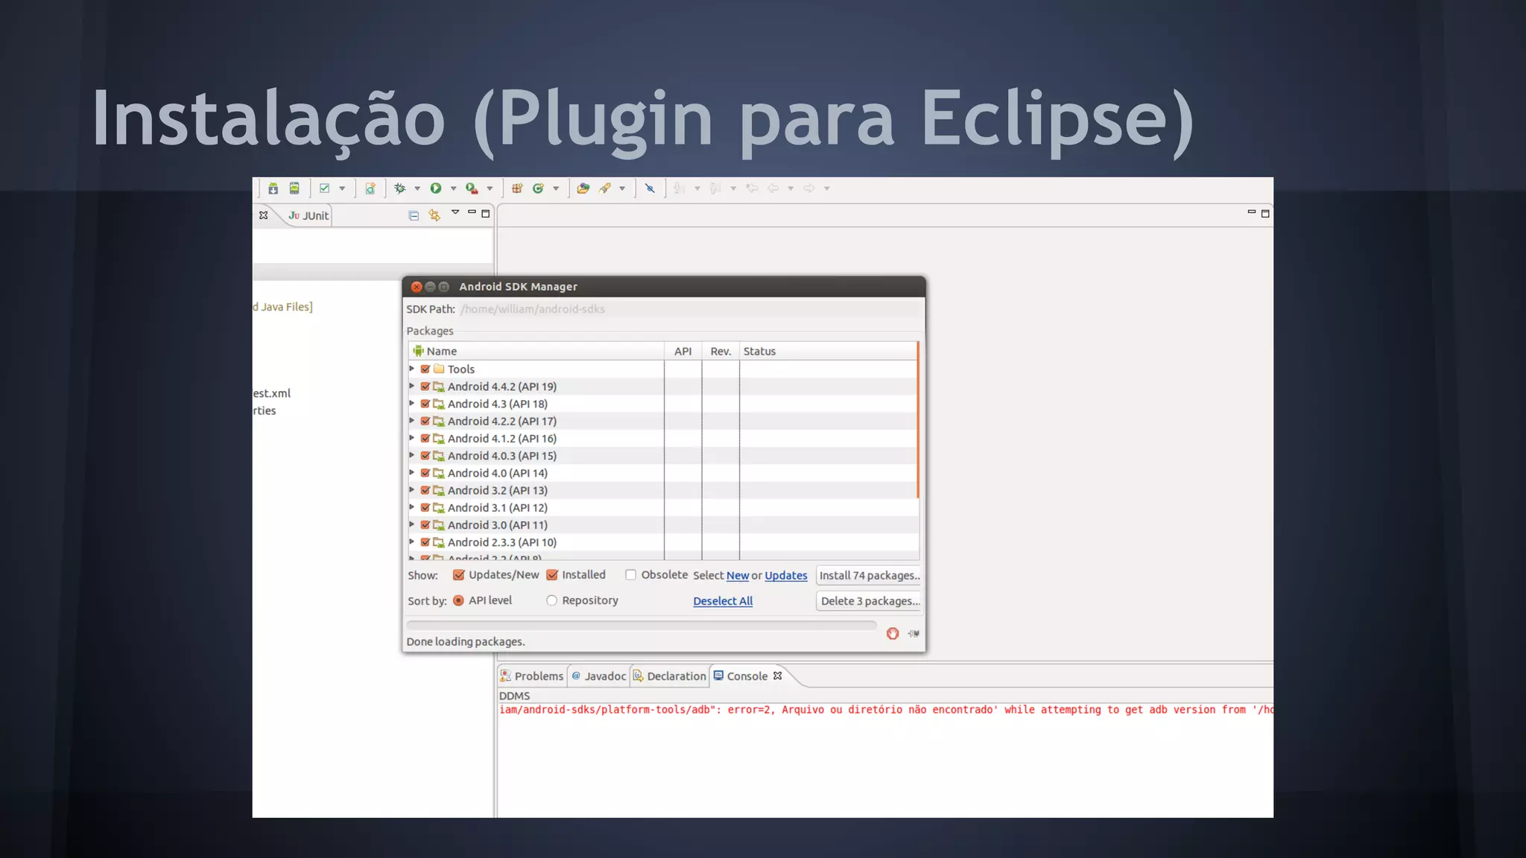Click the Android lint check icon
The height and width of the screenshot is (858, 1526).
324,188
